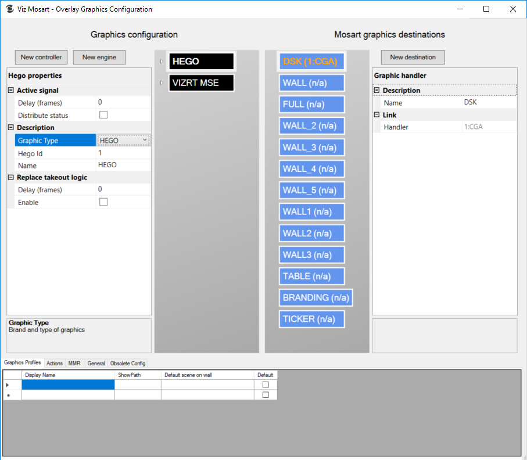Toggle the Distribute status checkbox

tap(103, 115)
